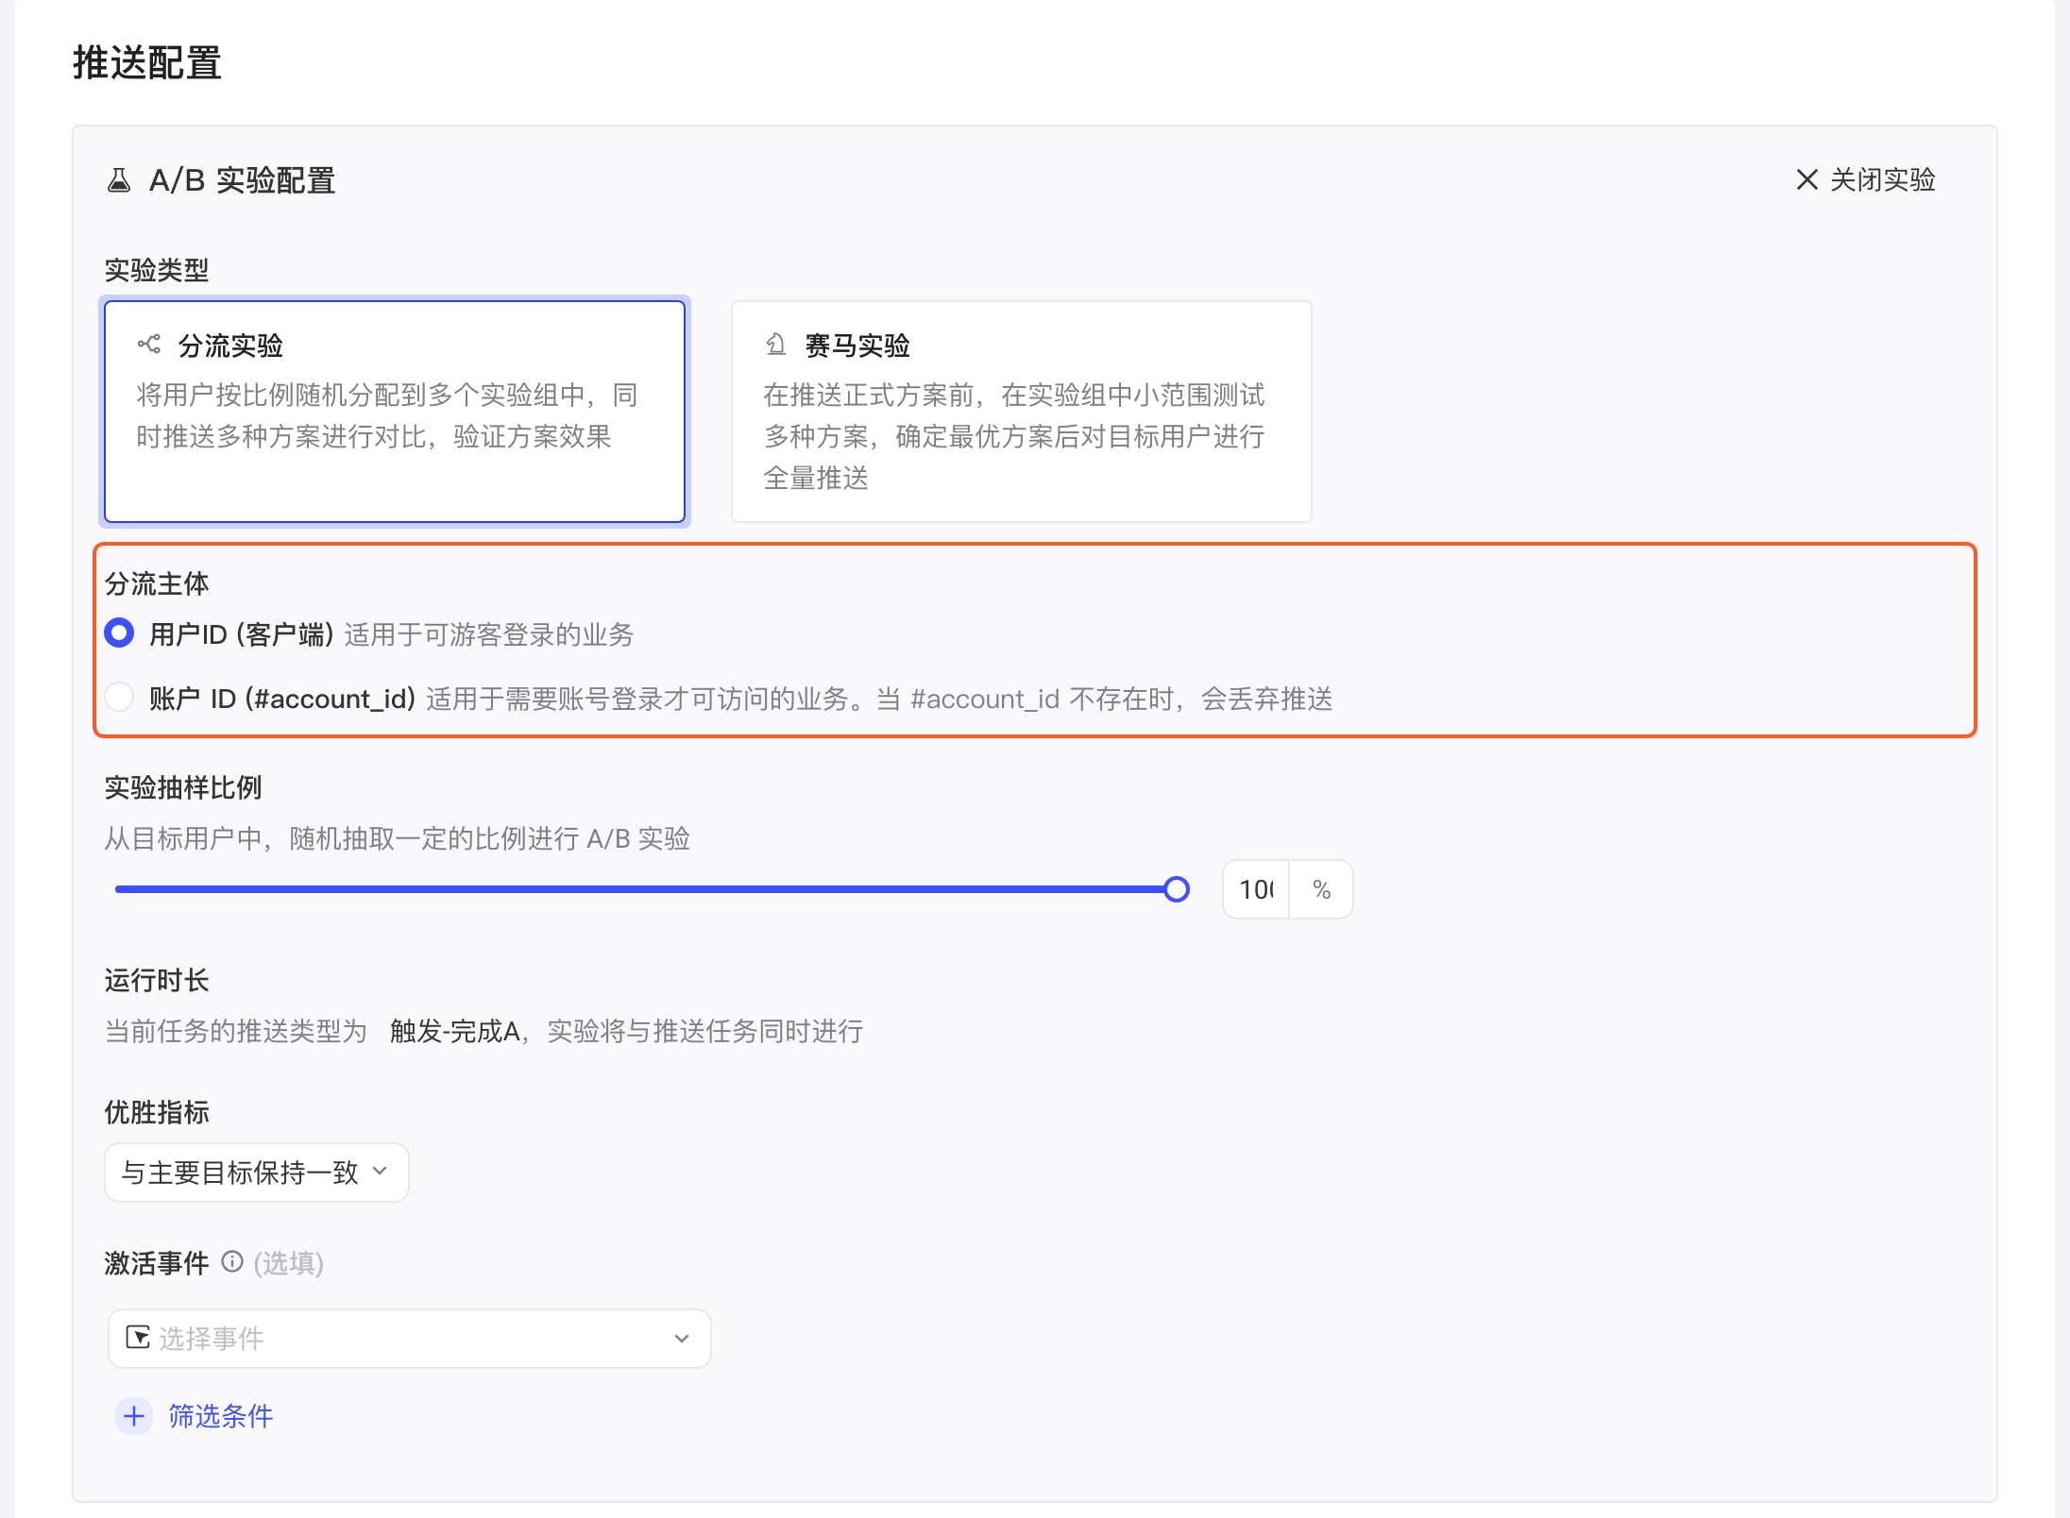Click the 触发-完成A push type text
The image size is (2070, 1518).
point(455,1031)
